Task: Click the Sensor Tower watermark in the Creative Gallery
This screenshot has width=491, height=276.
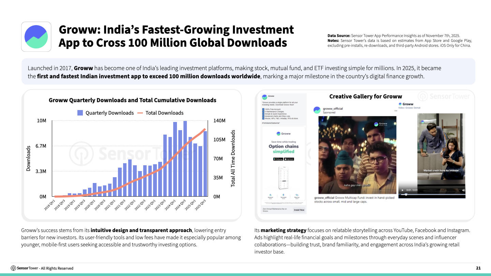Action: [x=444, y=96]
